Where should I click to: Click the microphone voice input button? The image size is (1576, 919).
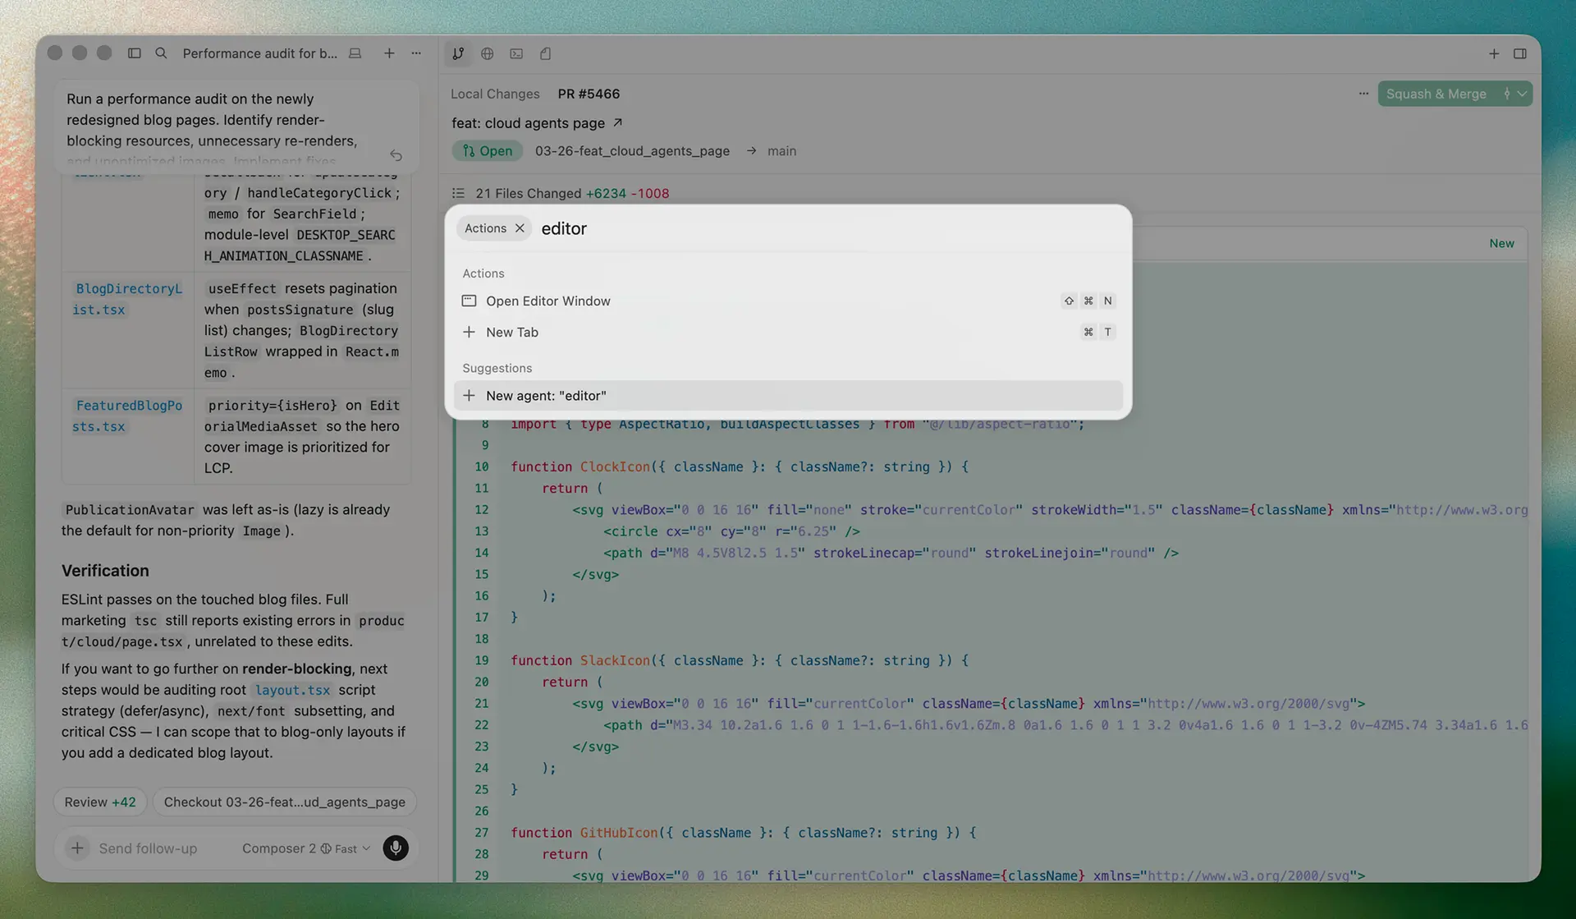[396, 848]
